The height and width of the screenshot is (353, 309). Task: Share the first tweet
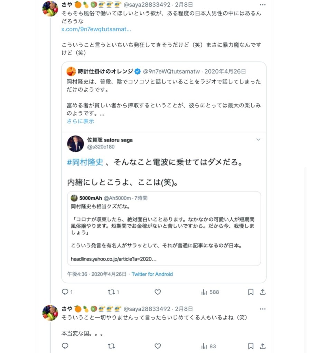(263, 292)
